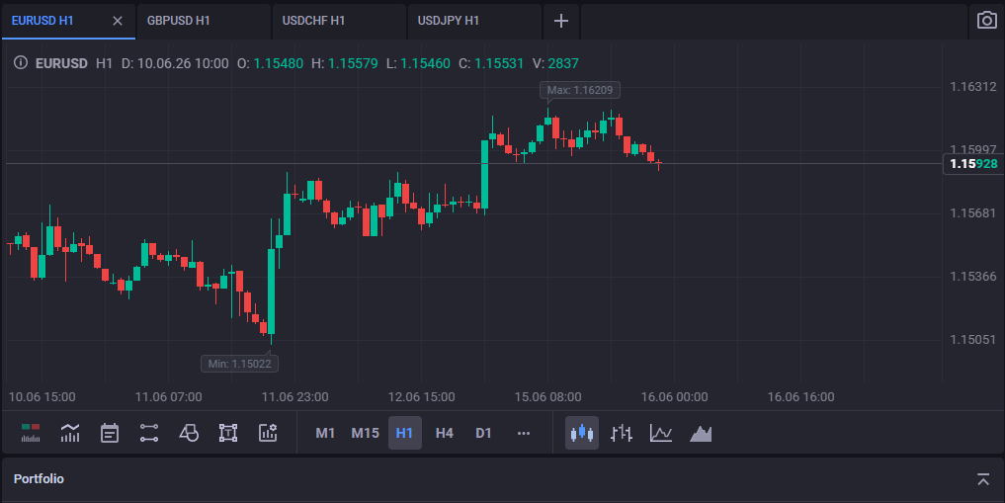This screenshot has height=503, width=1005.
Task: Open the chart indicators icon
Action: (70, 433)
